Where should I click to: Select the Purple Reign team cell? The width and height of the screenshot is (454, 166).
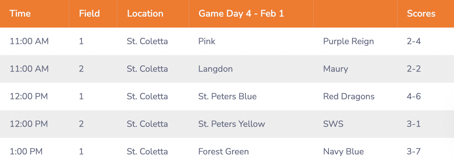coord(349,41)
